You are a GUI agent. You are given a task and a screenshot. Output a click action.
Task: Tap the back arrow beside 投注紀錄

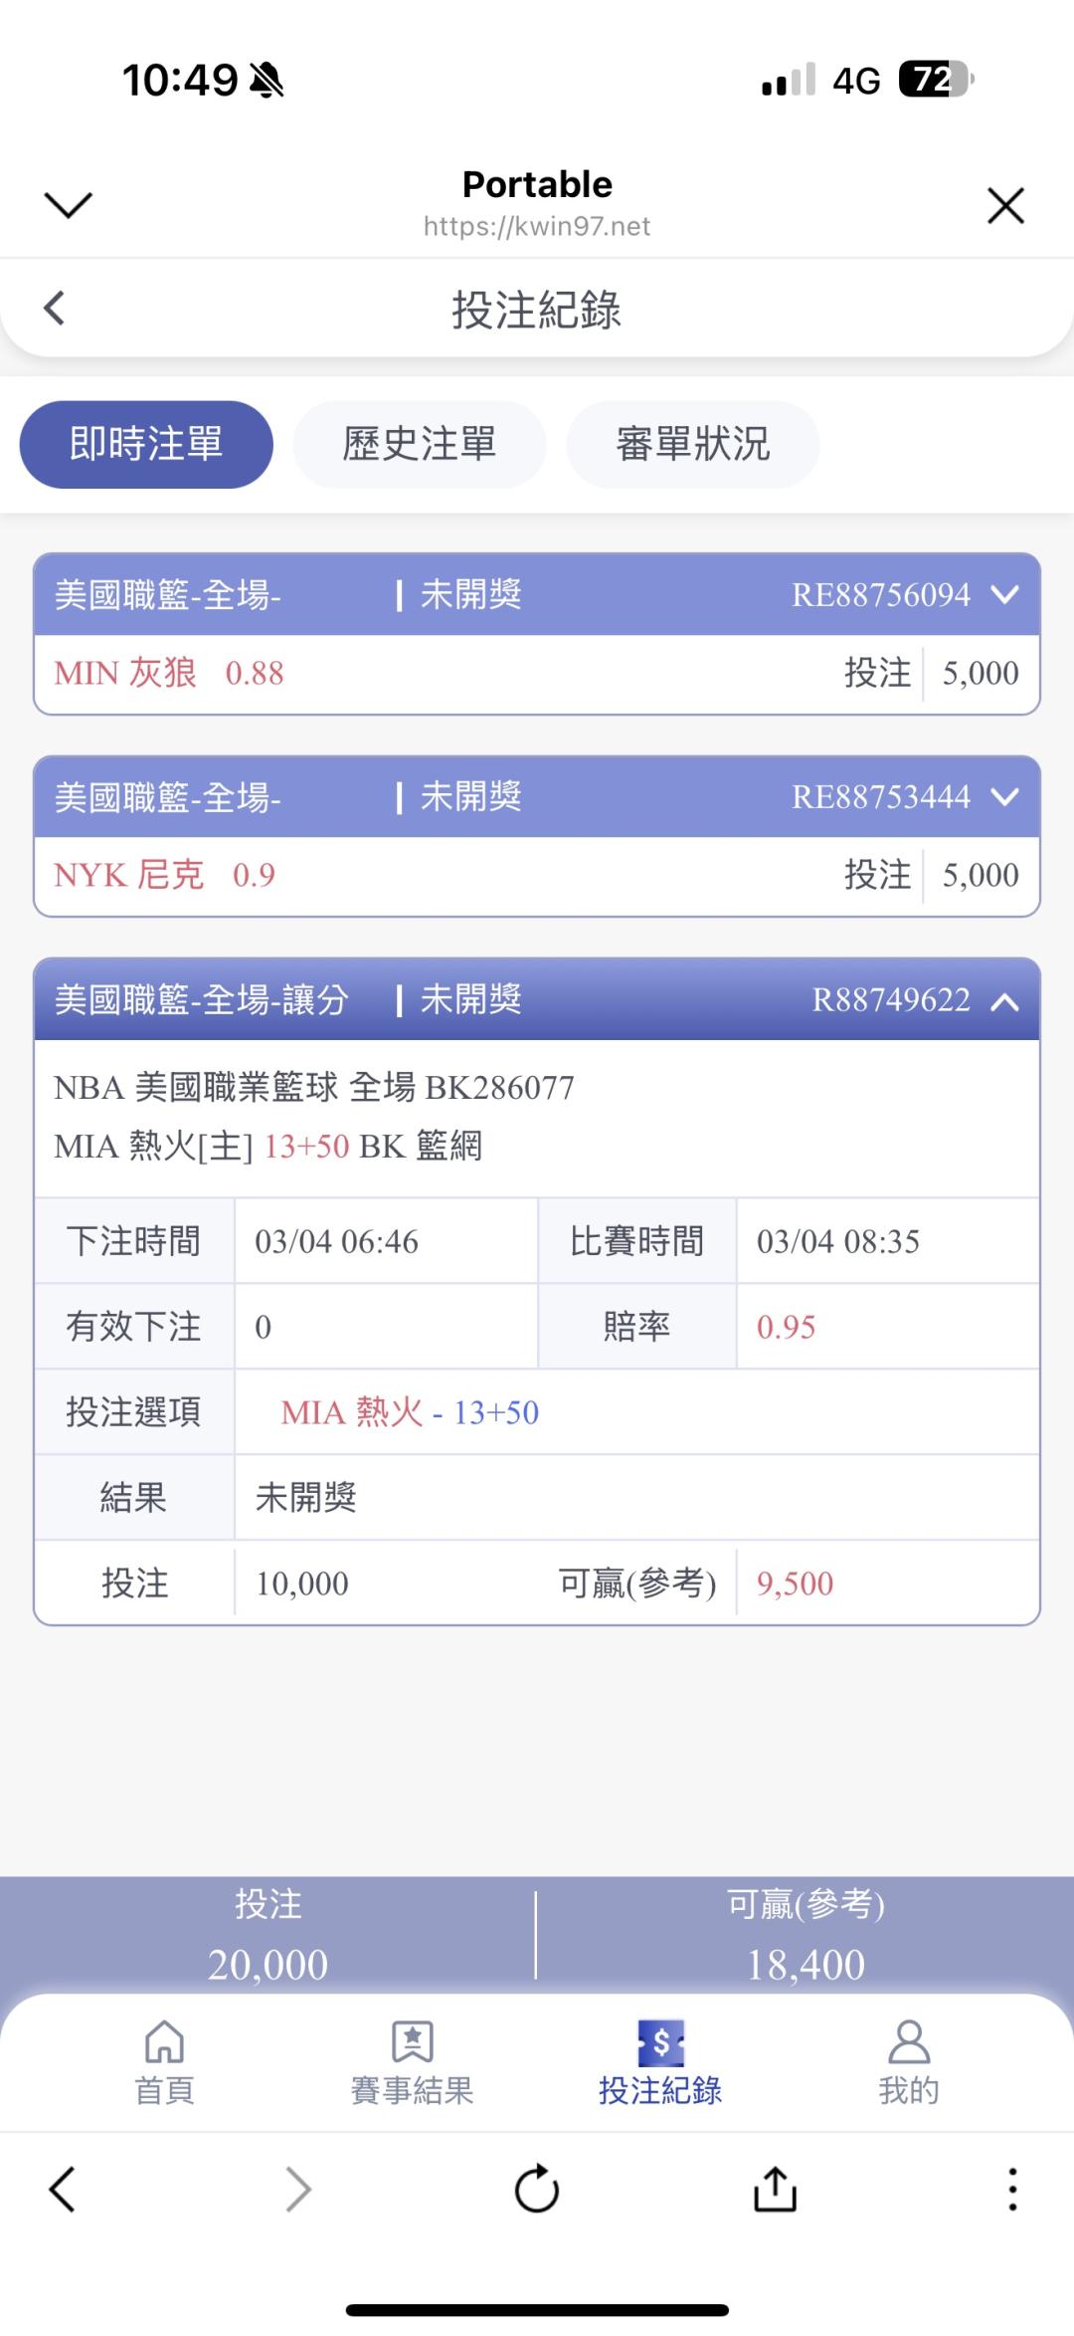click(55, 309)
